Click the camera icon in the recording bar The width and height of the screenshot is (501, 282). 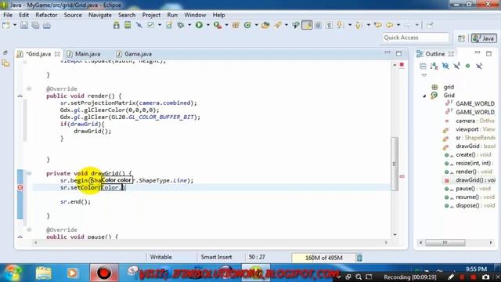pyautogui.click(x=485, y=277)
